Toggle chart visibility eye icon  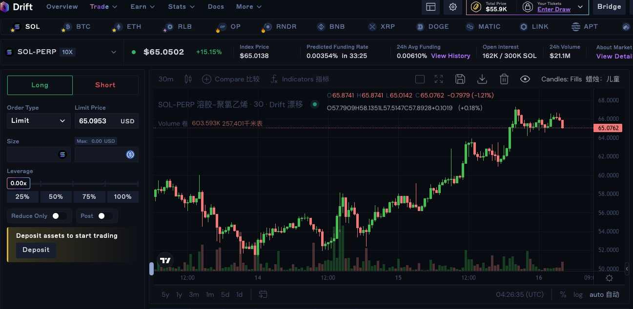coord(525,79)
